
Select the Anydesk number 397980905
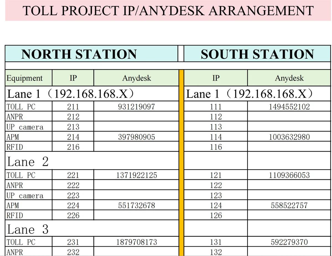point(136,137)
